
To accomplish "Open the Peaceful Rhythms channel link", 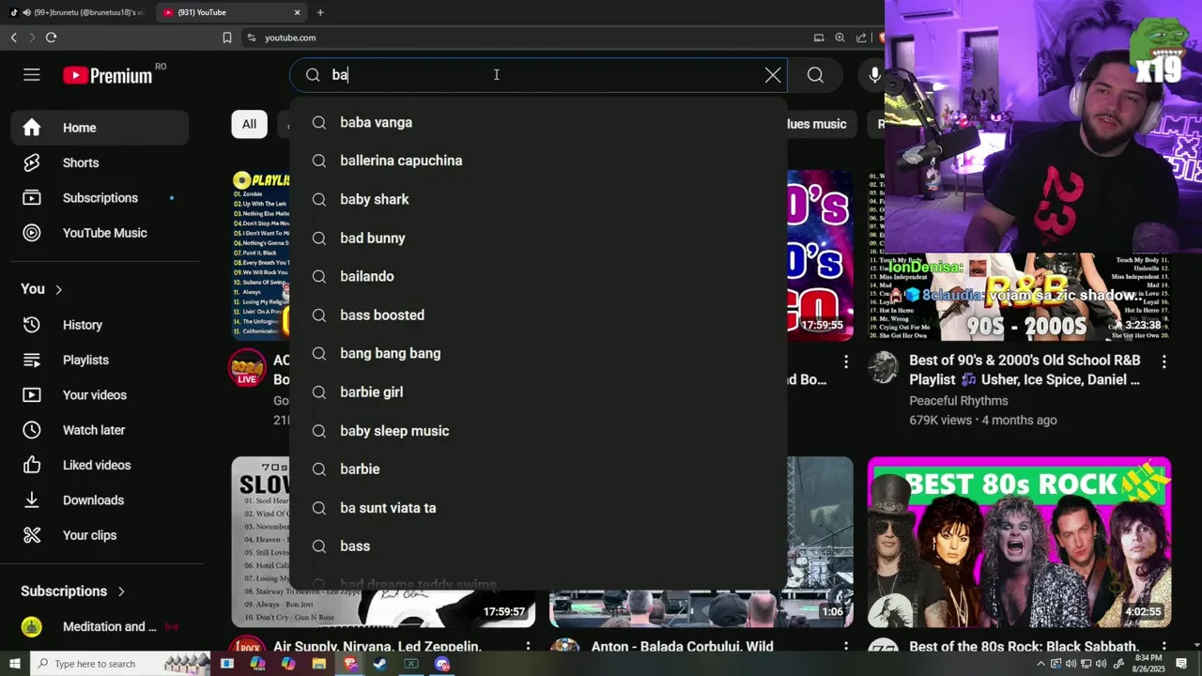I will 958,401.
